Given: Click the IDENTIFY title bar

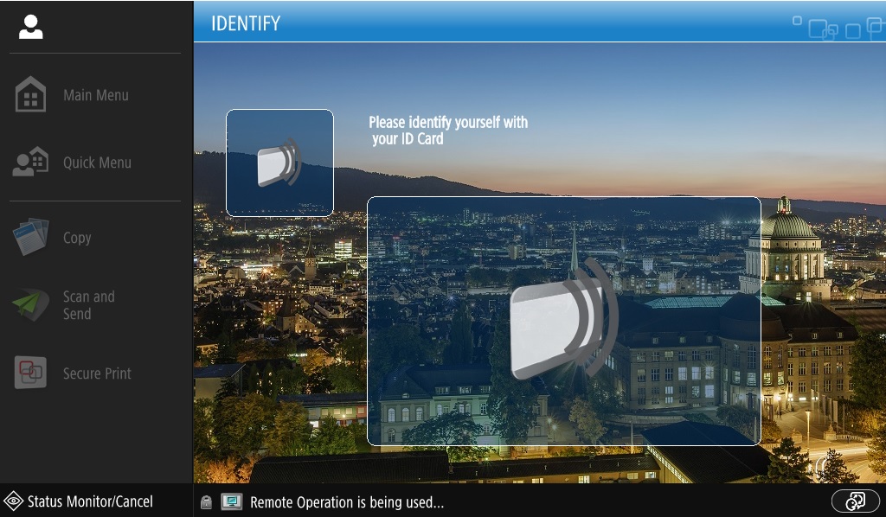Looking at the screenshot, I should click(247, 23).
